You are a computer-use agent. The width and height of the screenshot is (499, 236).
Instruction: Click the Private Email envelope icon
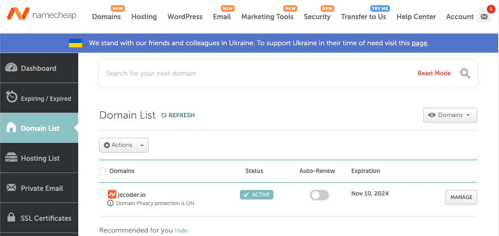tap(11, 188)
